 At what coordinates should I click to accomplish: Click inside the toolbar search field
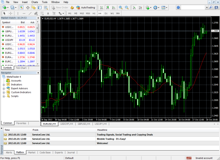tap(193, 7)
